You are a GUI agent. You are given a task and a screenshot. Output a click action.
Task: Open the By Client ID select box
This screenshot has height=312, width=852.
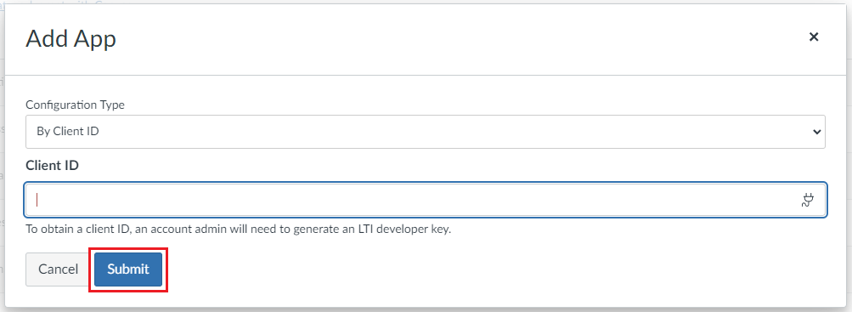425,132
